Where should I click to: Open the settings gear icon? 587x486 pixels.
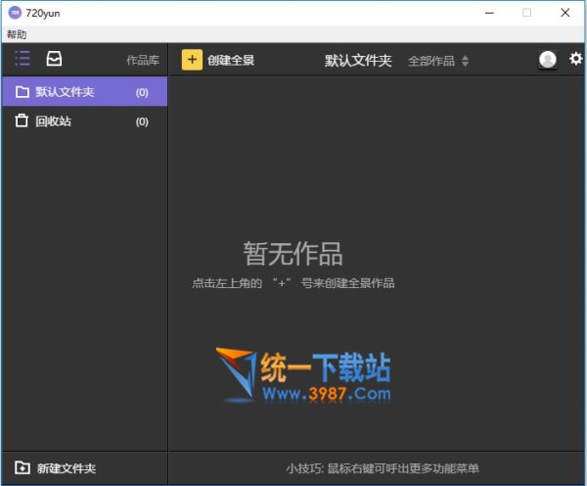(576, 59)
